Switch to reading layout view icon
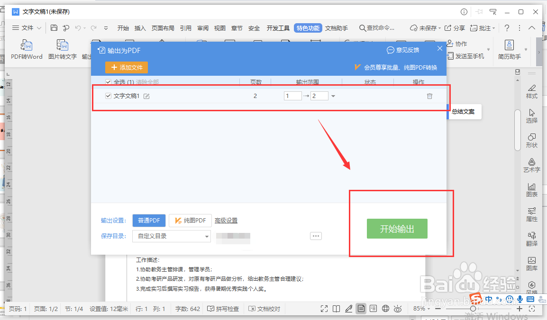Viewport: 547px width, 320px height. pyautogui.click(x=336, y=309)
